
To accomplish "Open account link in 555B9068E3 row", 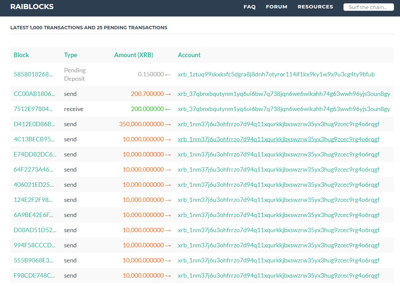I will tap(279, 260).
